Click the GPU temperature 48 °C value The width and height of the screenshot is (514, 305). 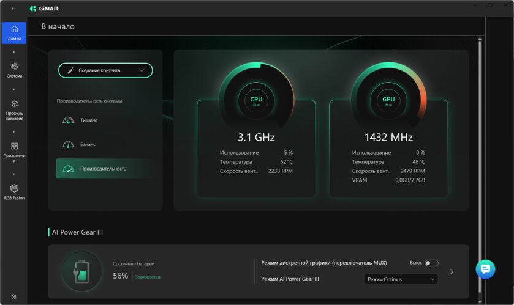[x=418, y=162]
